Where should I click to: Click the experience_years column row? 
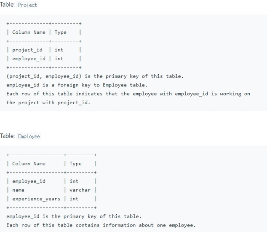pyautogui.click(x=51, y=199)
